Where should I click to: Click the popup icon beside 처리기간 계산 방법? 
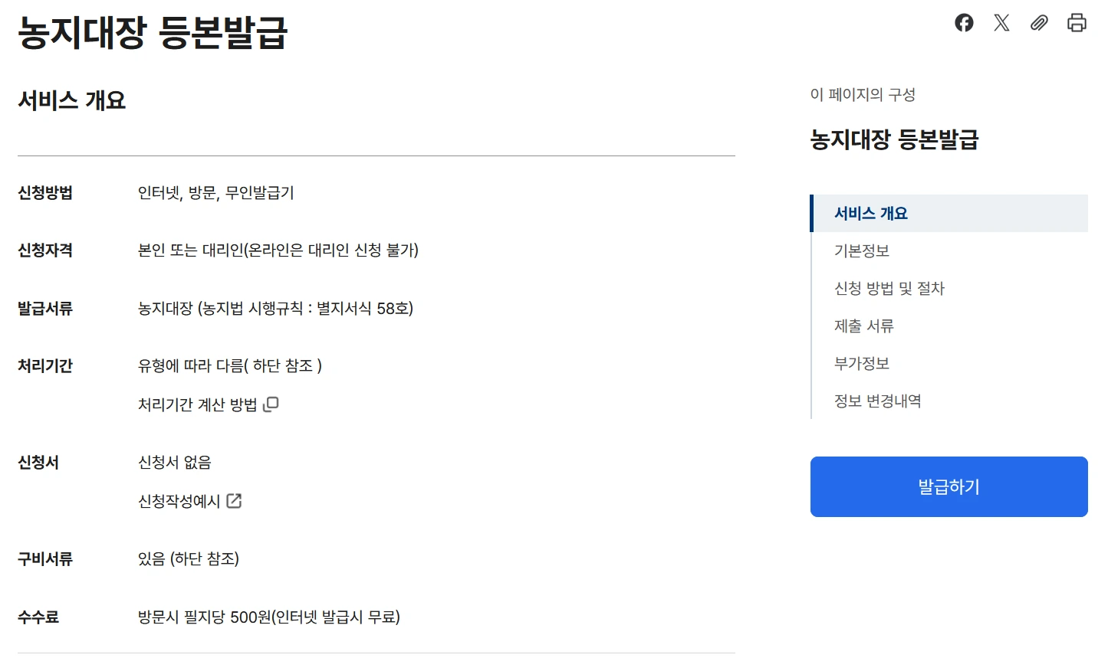[x=271, y=404]
